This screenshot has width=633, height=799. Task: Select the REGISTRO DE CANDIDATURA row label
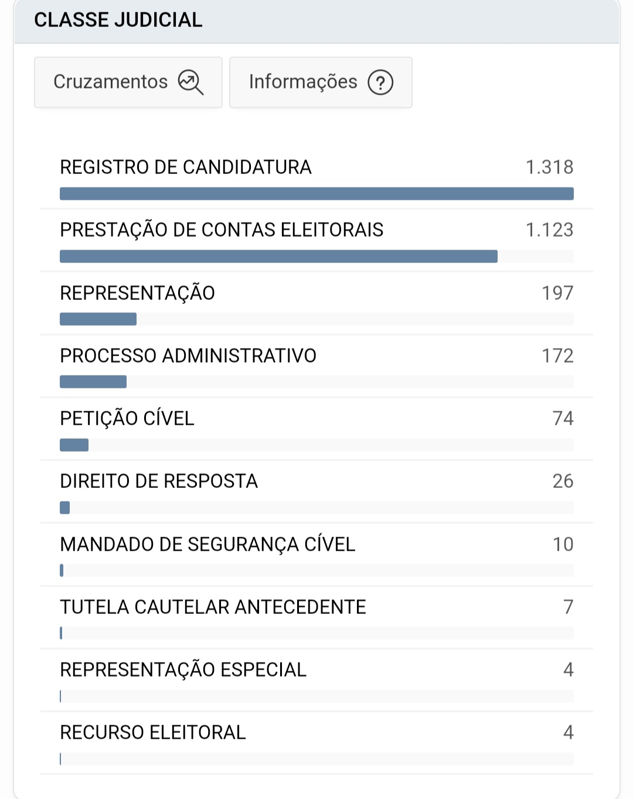[x=186, y=168]
